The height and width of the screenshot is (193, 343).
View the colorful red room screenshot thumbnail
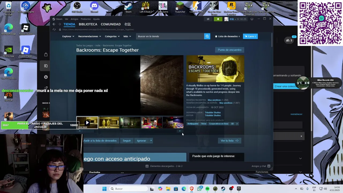[152, 123]
